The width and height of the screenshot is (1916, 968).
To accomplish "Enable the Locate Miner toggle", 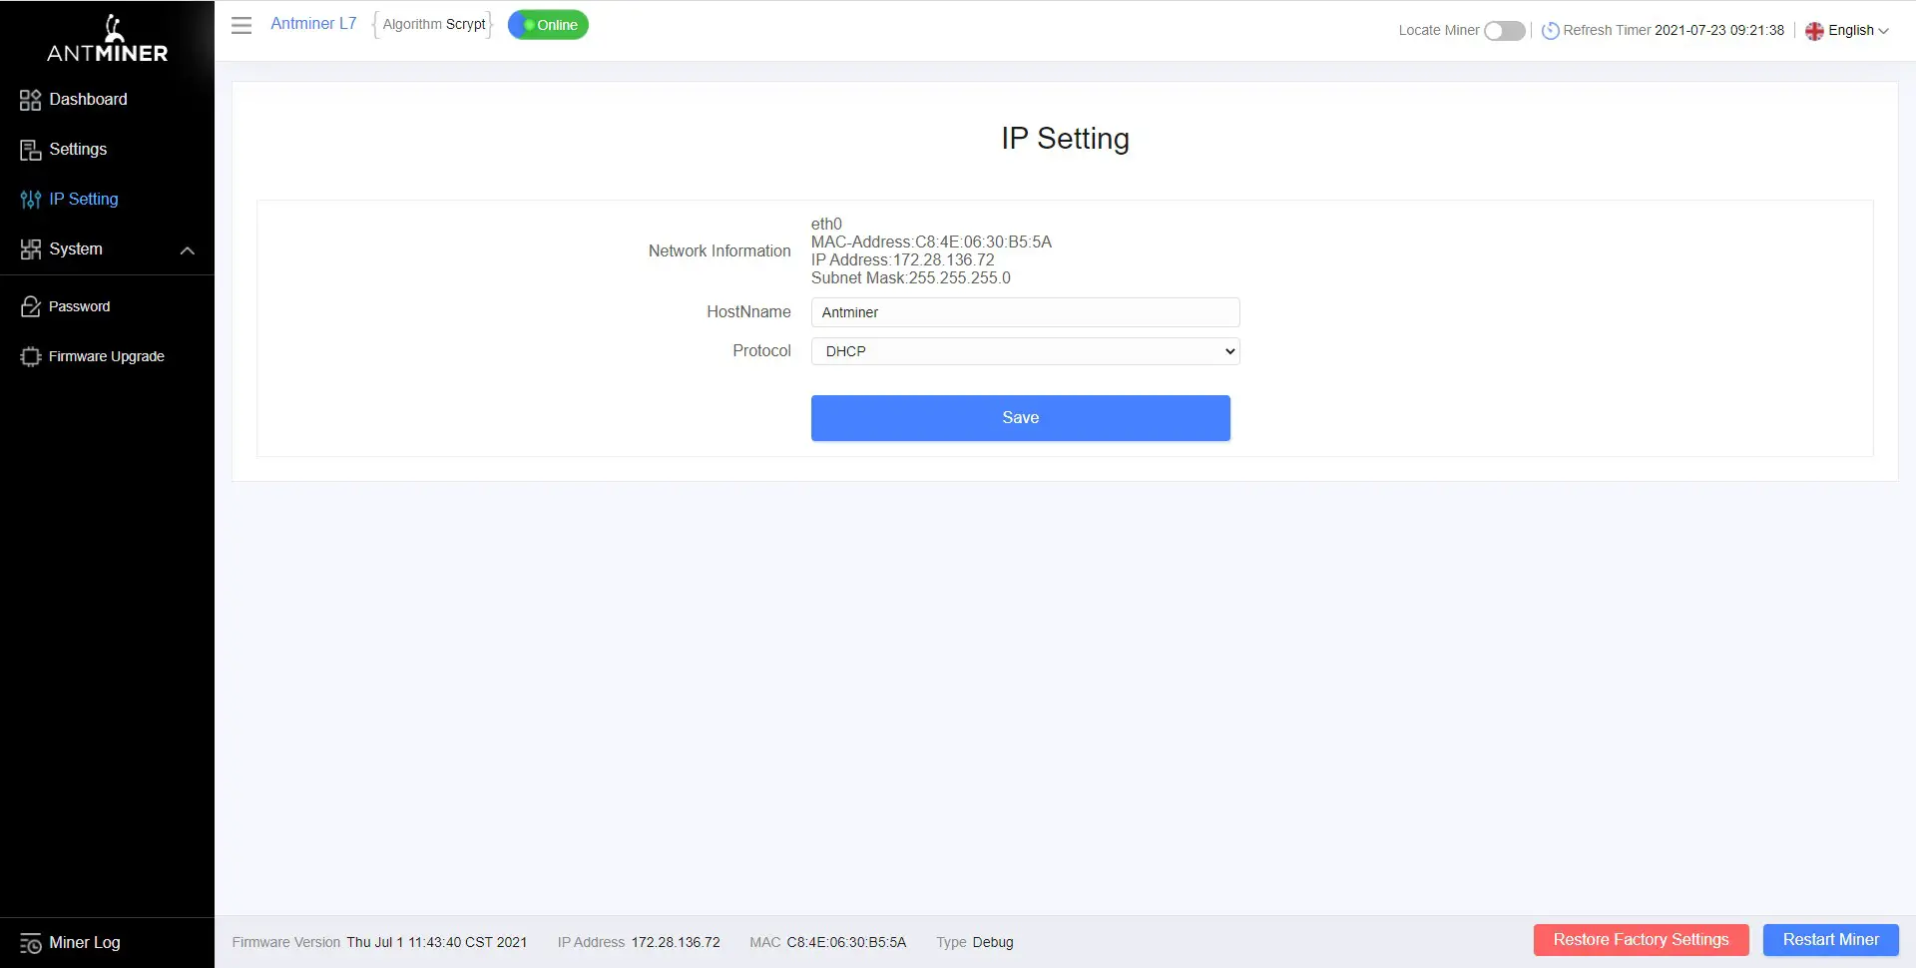I will [x=1504, y=30].
